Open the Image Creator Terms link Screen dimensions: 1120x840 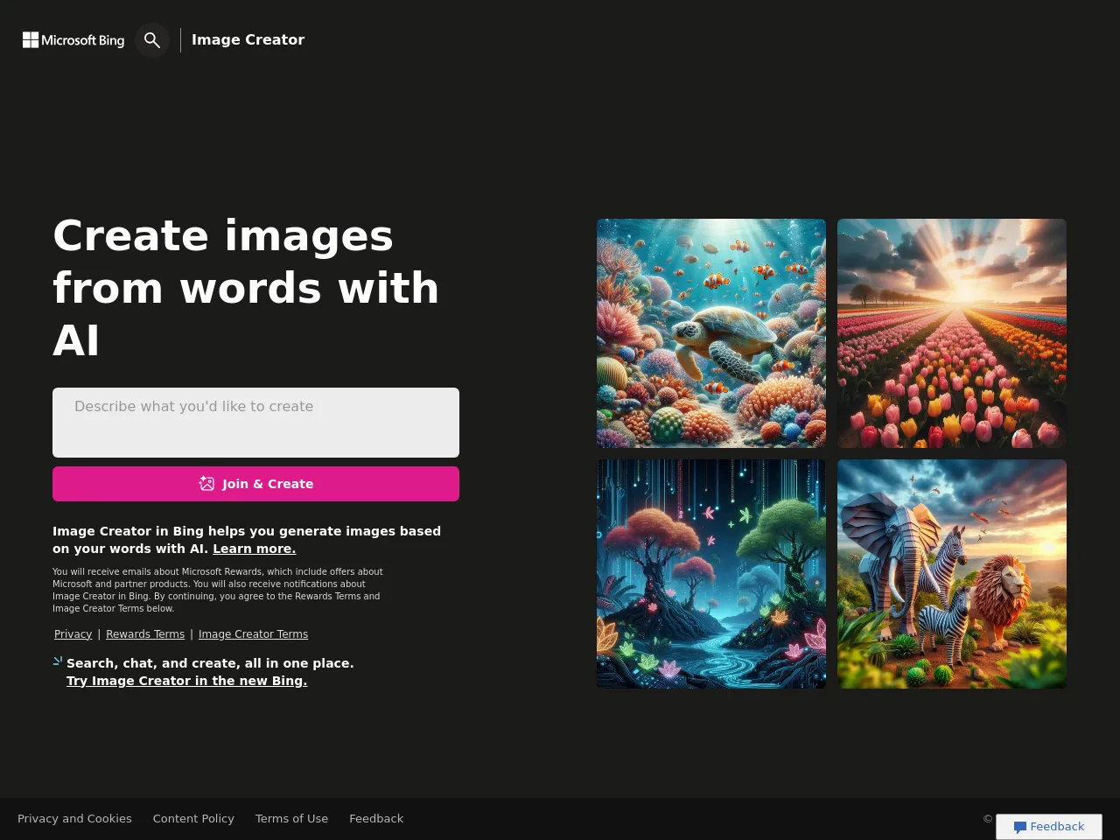point(253,634)
